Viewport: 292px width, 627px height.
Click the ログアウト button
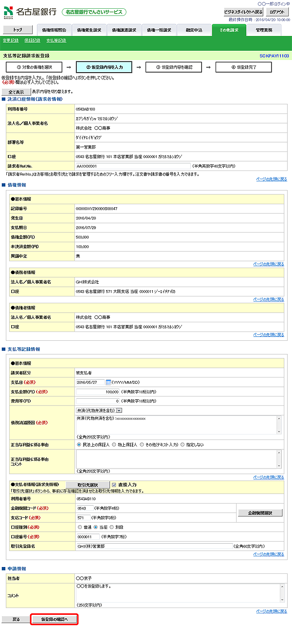pos(278,12)
